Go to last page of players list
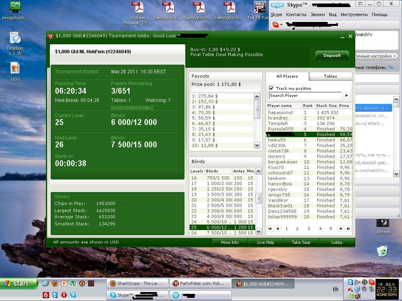Image resolution: width=402 pixels, height=301 pixels. 348,229
